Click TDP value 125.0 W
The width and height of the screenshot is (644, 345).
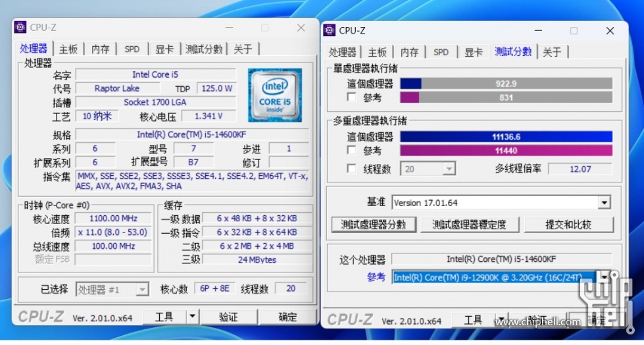click(x=216, y=88)
